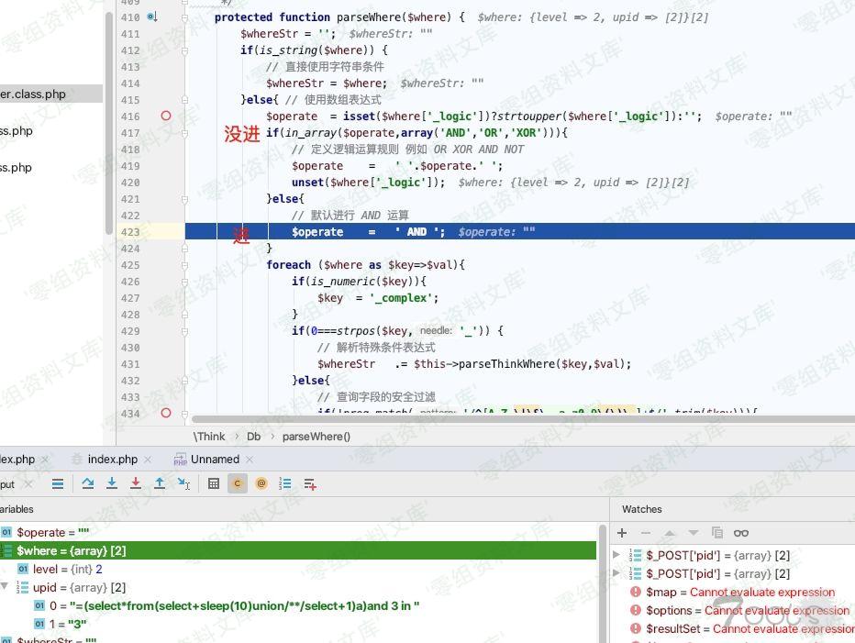
Task: Click the Step Over debugger icon
Action: [88, 483]
